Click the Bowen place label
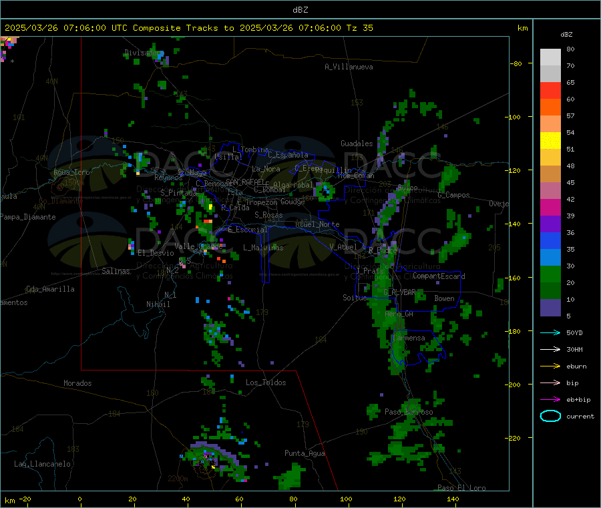Image resolution: width=601 pixels, height=508 pixels. point(444,298)
